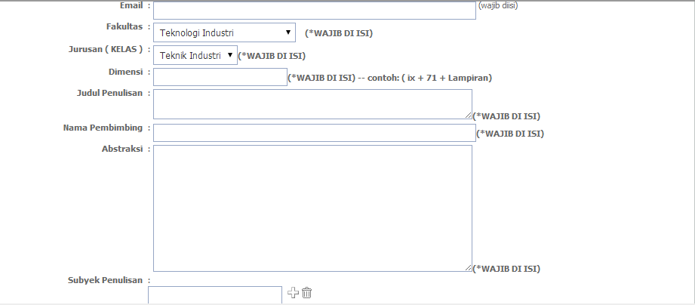The image size is (695, 305).
Task: Click into the Judul Penulisan text area
Action: 312,104
